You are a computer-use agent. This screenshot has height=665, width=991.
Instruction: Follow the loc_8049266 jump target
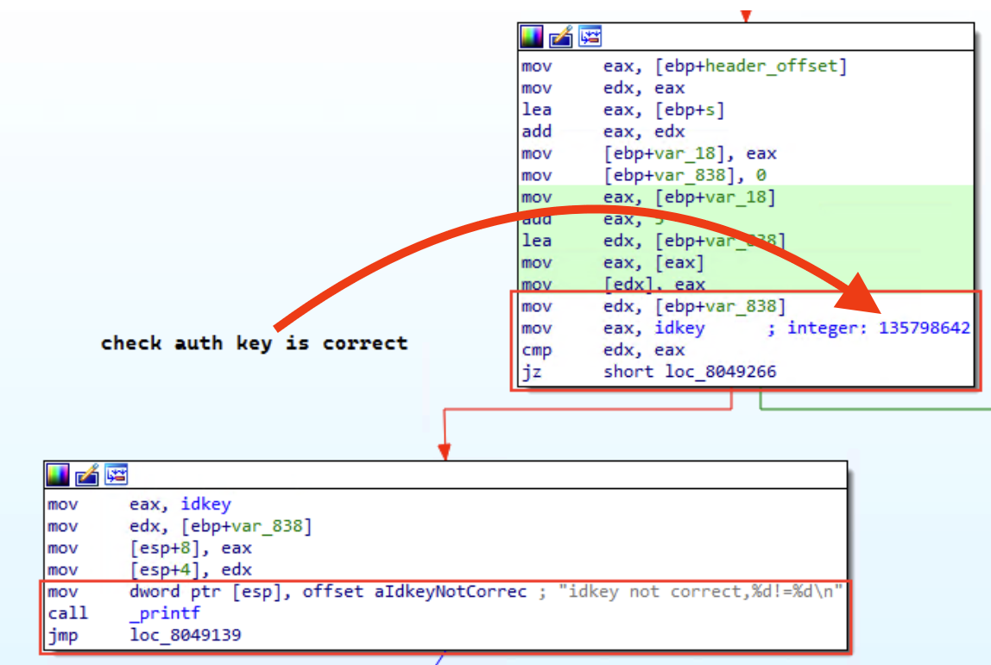[x=720, y=372]
